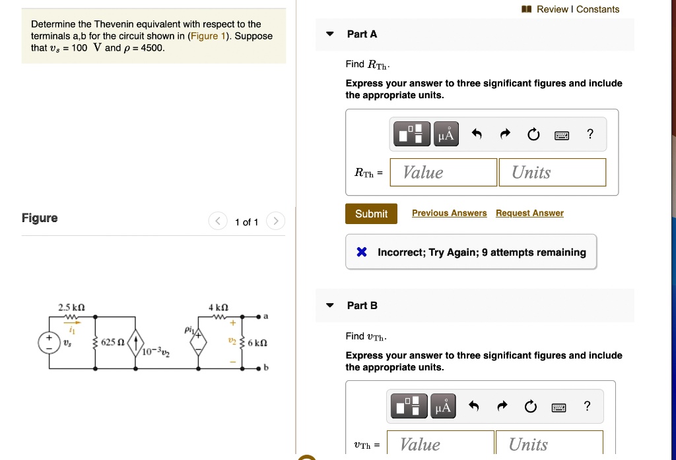View Previous Answers for Part A
Screen dimensions: 676x460
click(x=450, y=213)
